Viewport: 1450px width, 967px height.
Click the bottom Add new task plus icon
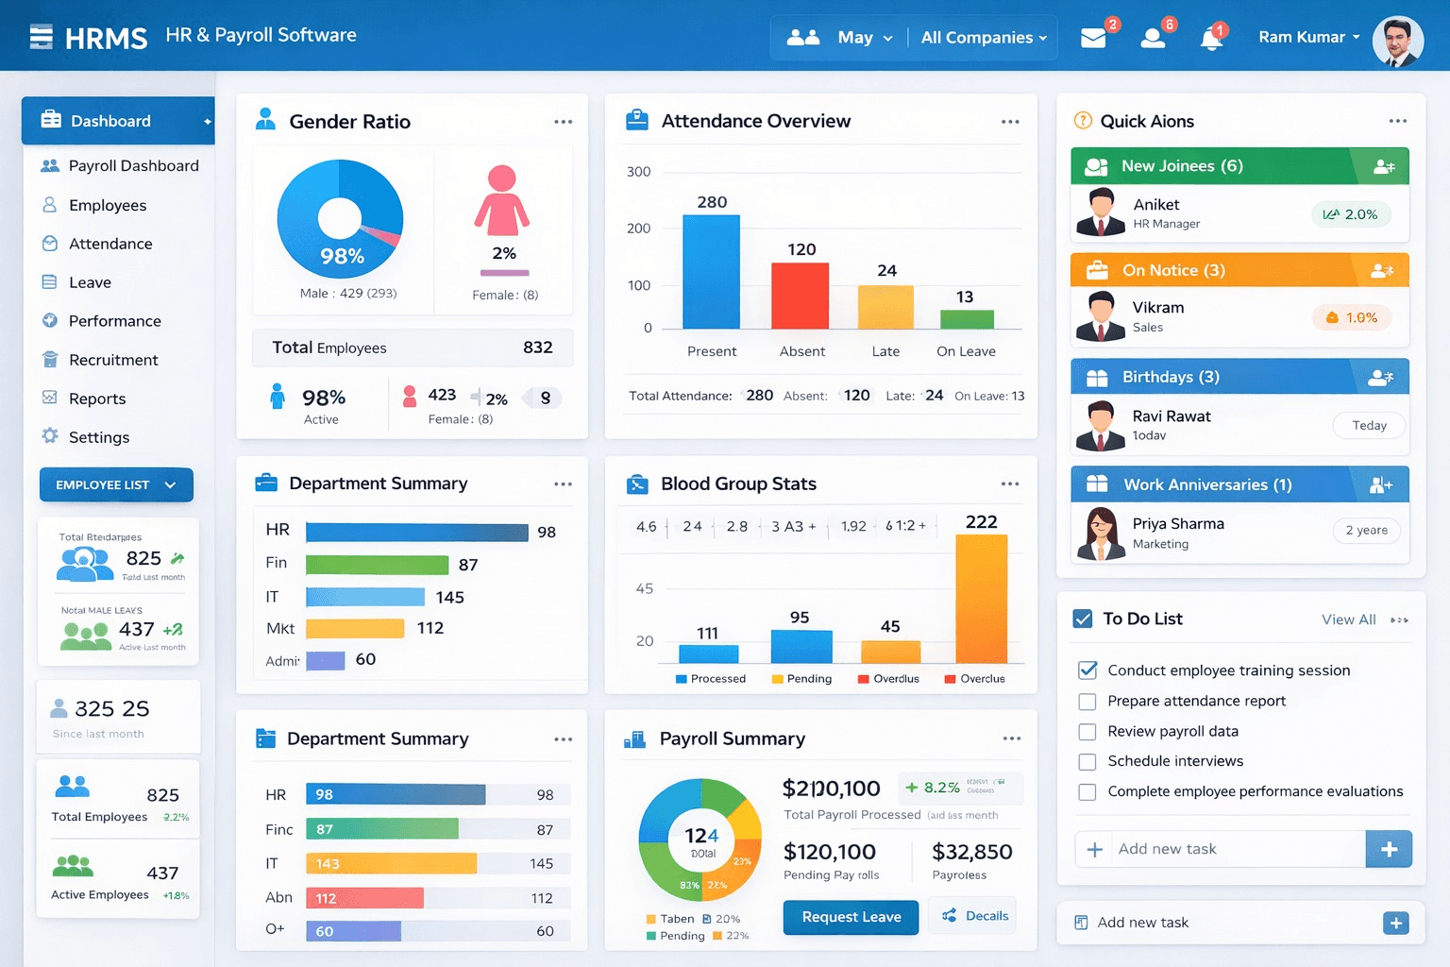pos(1396,923)
